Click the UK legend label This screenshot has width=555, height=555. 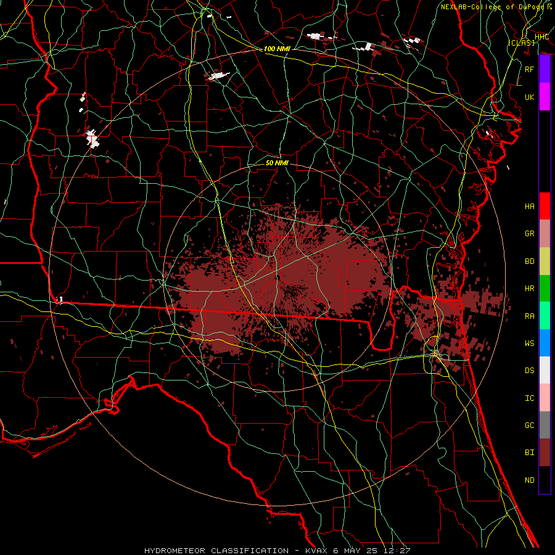(530, 97)
